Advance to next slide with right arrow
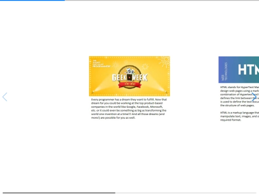This screenshot has height=194, width=259. (254, 97)
